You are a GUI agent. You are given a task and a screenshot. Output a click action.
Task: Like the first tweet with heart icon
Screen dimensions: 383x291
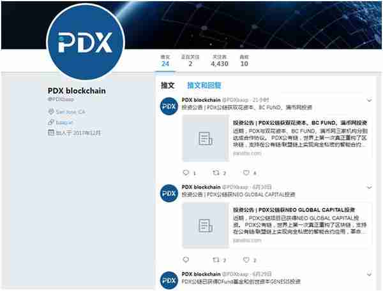coord(246,173)
